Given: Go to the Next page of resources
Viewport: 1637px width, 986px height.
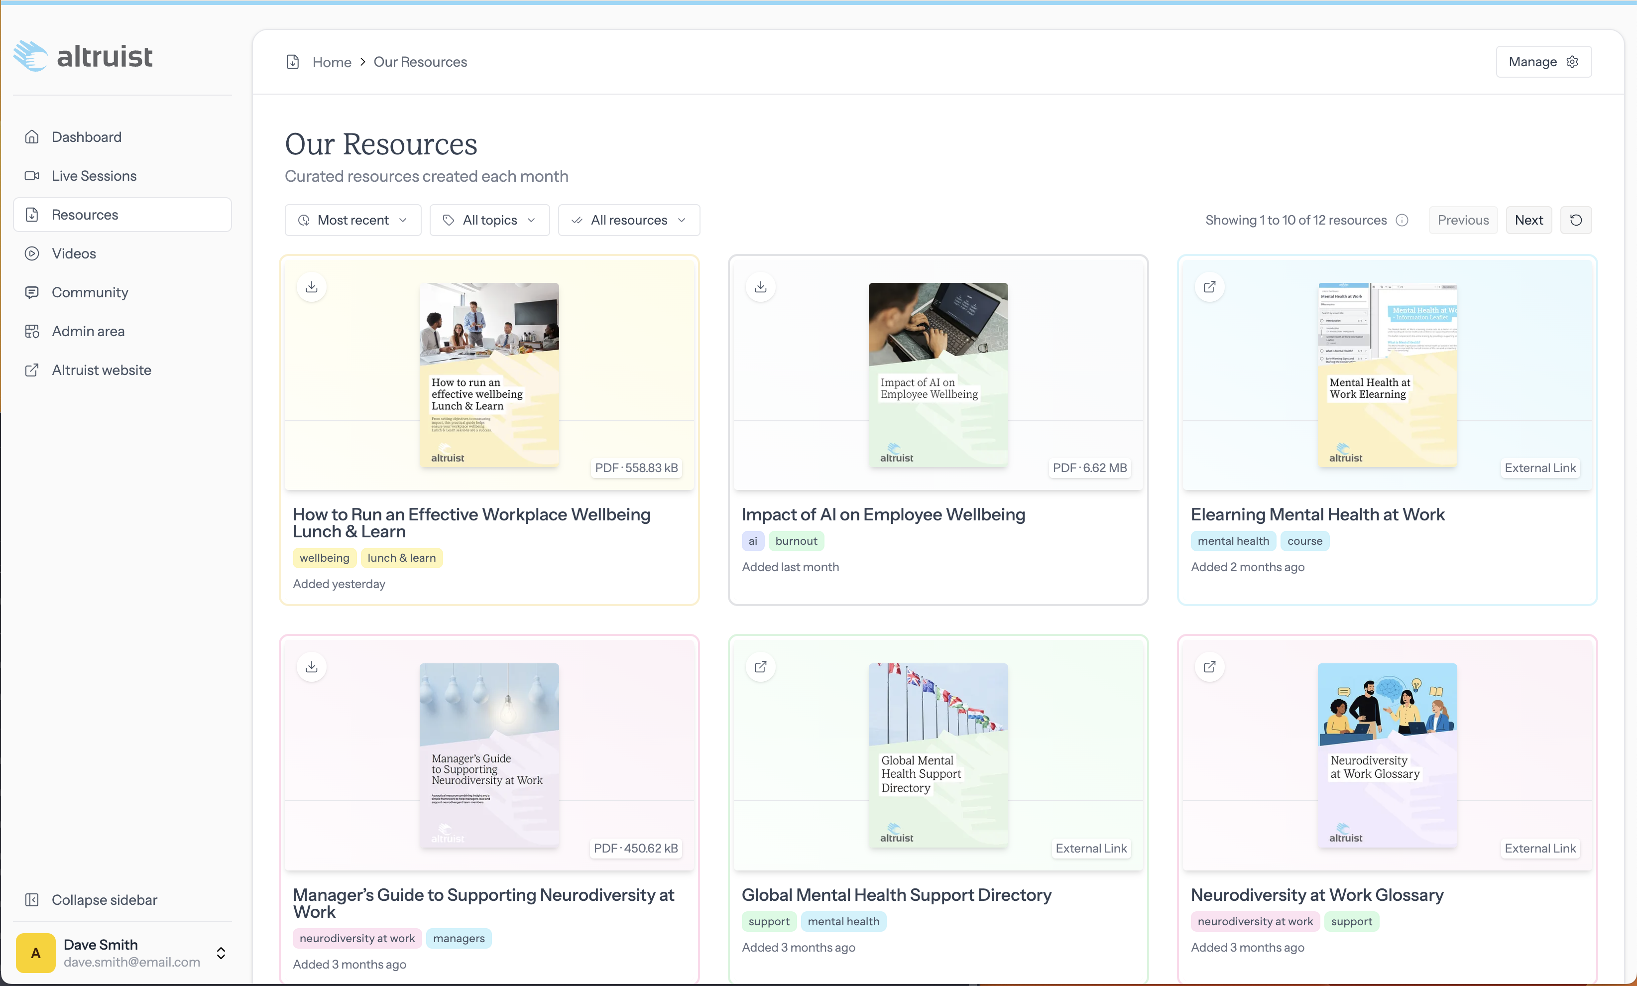Looking at the screenshot, I should [1529, 220].
